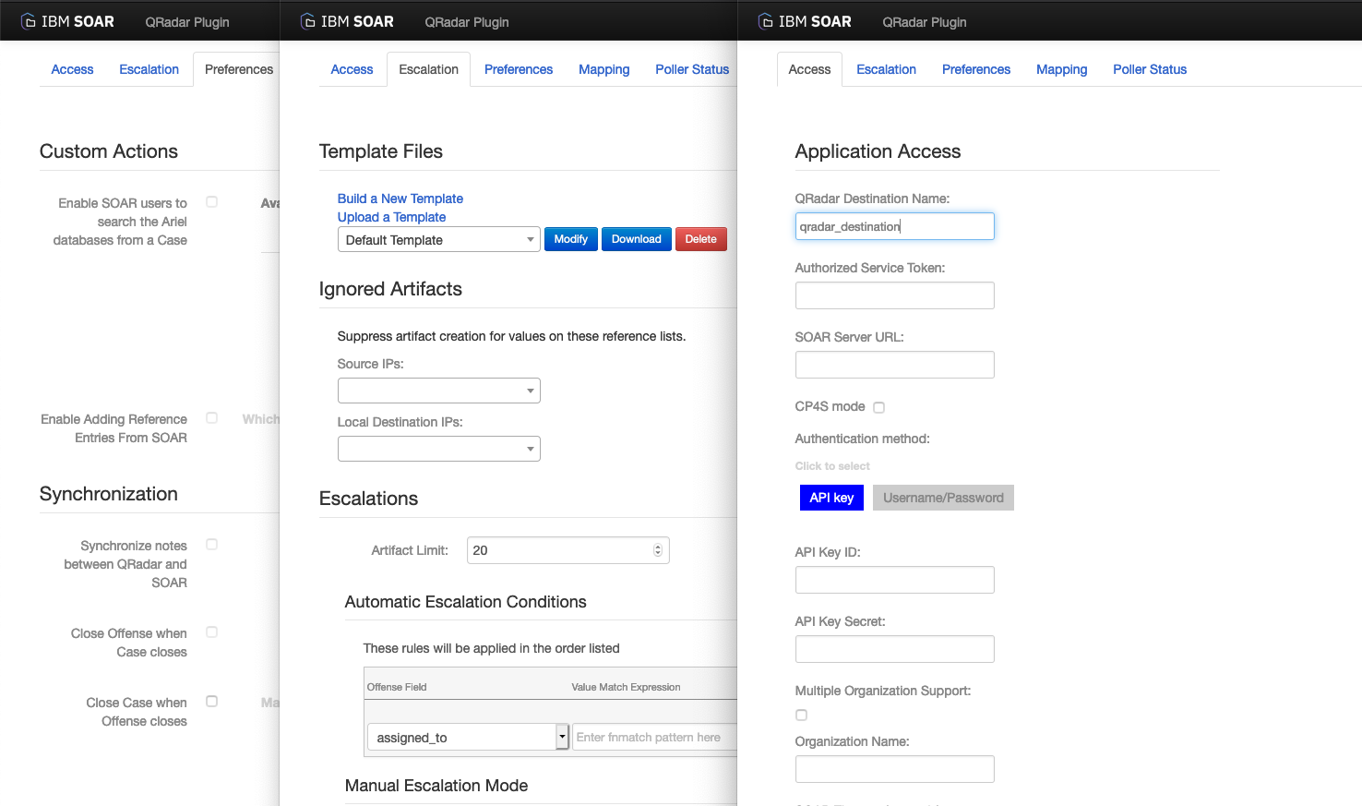Enable Synchronize notes between QRadar and SOAR
The width and height of the screenshot is (1362, 806).
(211, 545)
